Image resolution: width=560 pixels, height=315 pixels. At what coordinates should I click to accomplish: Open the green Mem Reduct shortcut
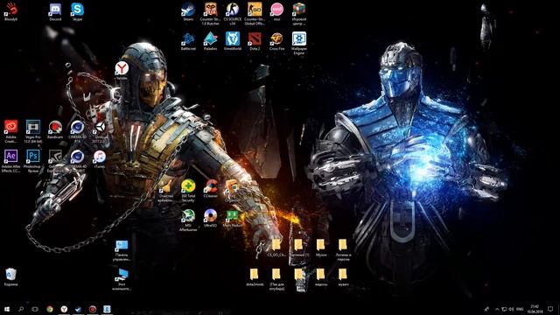click(233, 219)
